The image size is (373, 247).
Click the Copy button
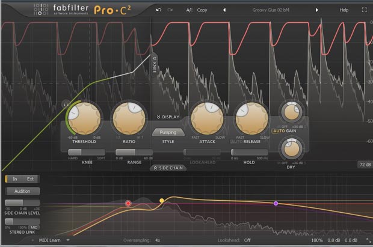point(202,10)
